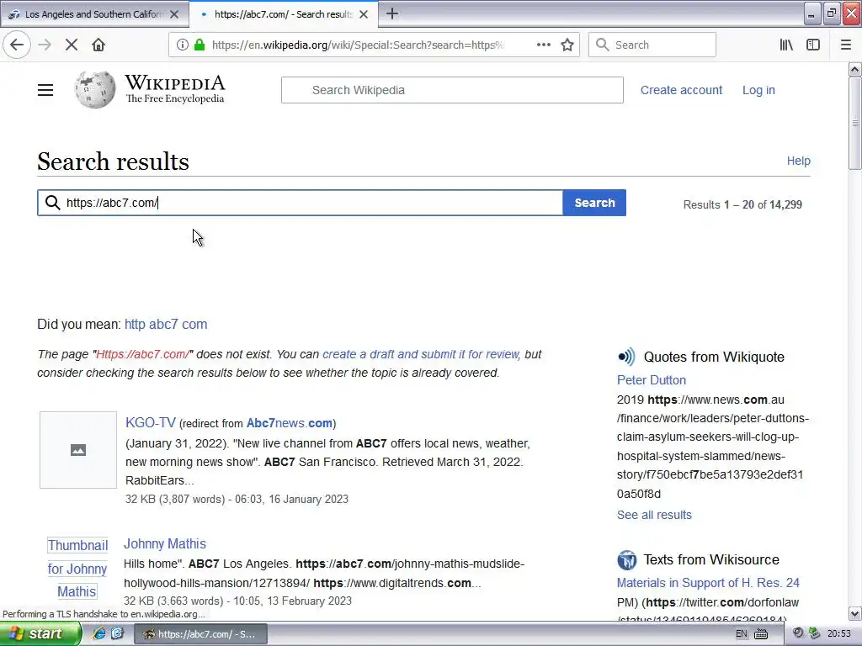Focus the Firefox address bar URL
The width and height of the screenshot is (862, 646).
[x=357, y=45]
